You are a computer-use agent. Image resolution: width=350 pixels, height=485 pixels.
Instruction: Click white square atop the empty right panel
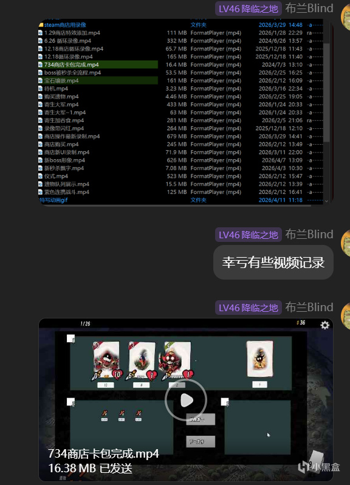pos(225,402)
